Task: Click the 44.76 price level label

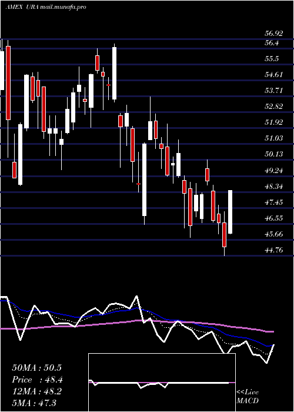Action: [x=274, y=250]
